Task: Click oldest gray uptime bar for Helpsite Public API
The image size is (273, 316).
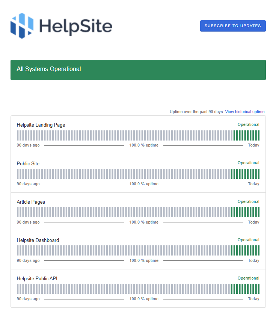Action: tap(18, 289)
